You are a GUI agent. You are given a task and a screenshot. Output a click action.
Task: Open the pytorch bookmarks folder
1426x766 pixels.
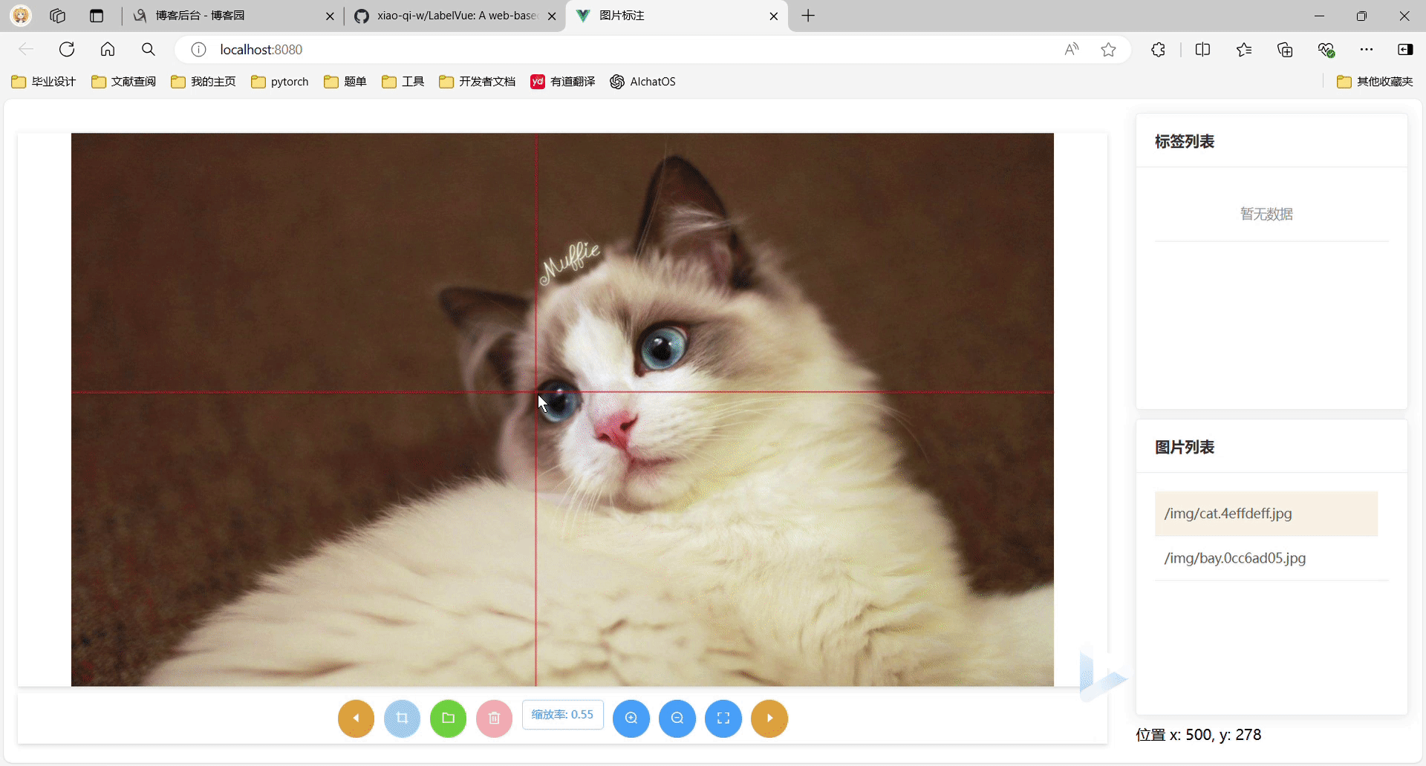pyautogui.click(x=280, y=82)
